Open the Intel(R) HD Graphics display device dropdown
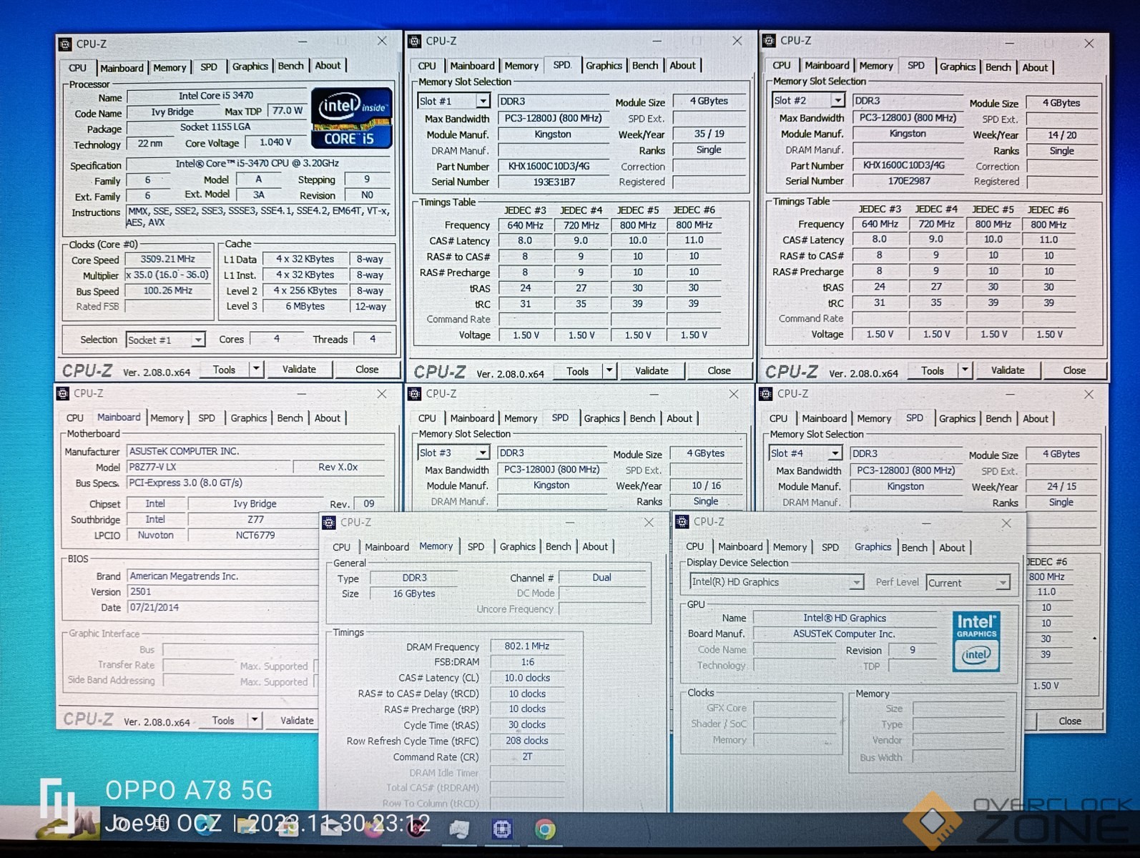1140x858 pixels. pyautogui.click(x=856, y=583)
